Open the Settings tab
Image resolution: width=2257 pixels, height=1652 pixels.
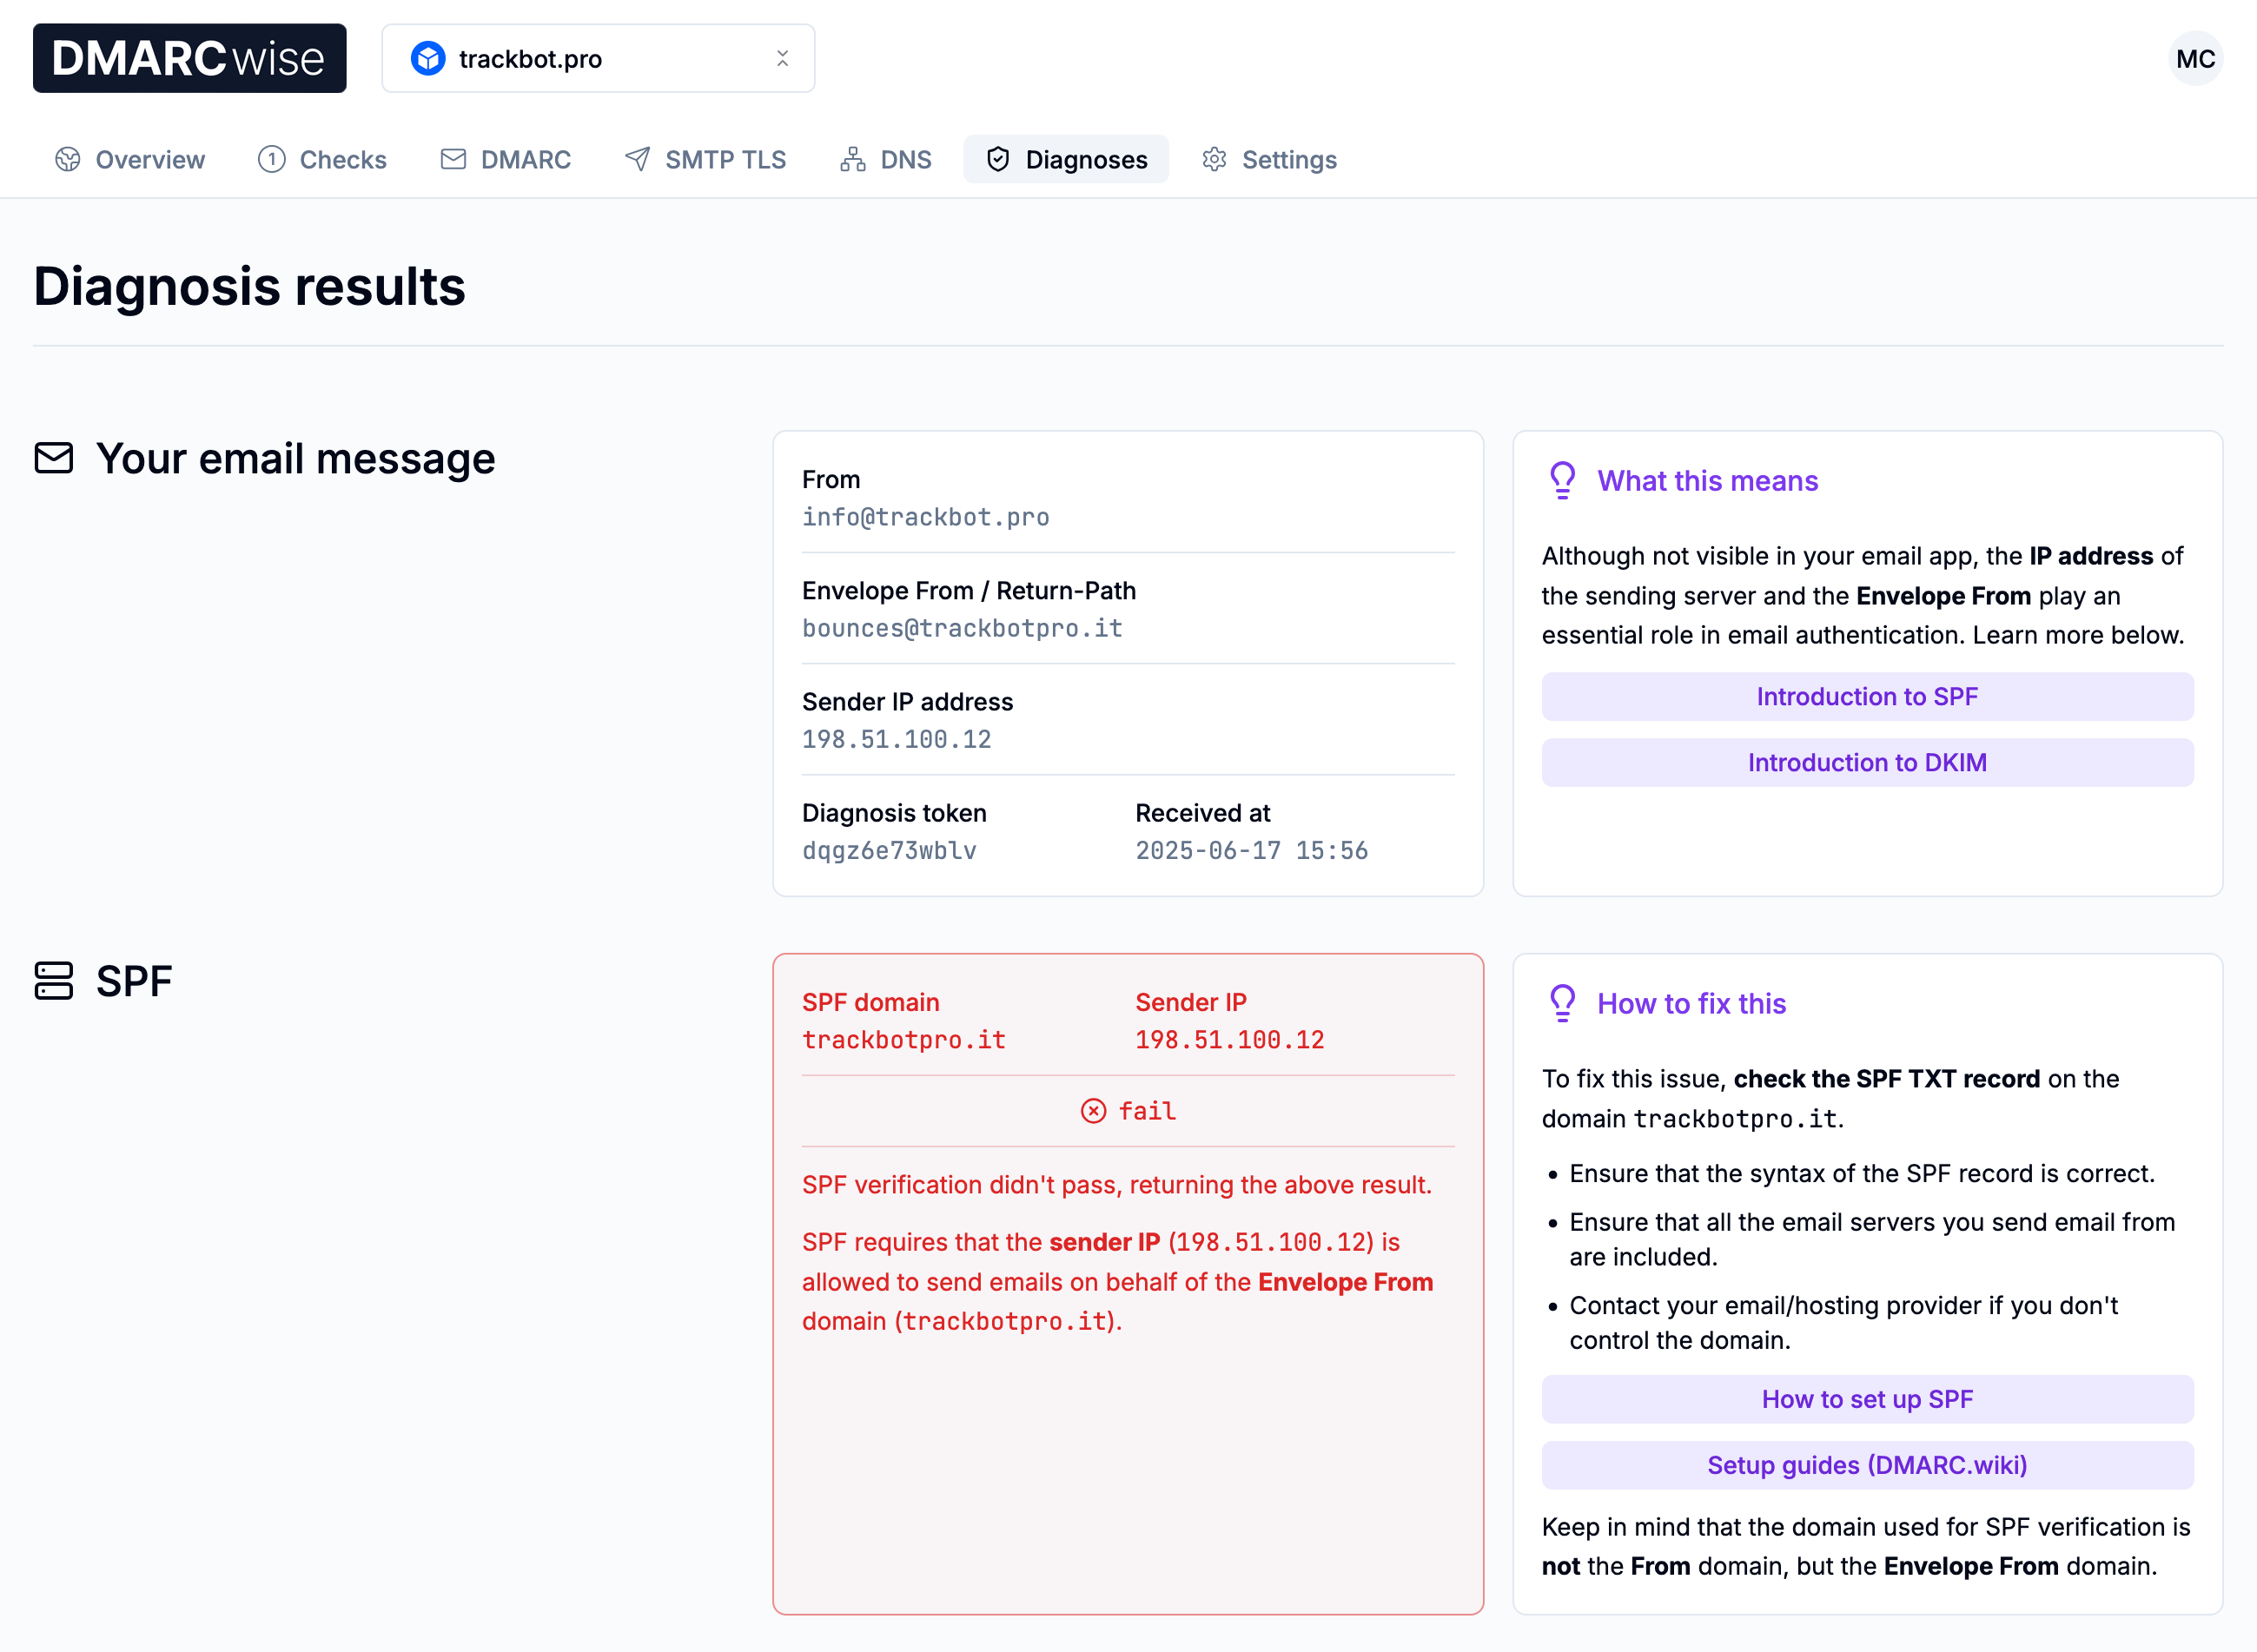pyautogui.click(x=1269, y=159)
